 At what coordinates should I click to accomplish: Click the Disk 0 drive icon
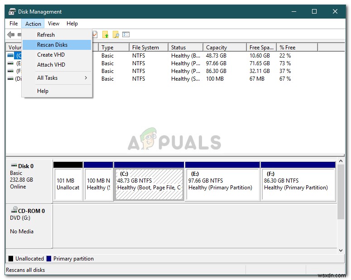(14, 165)
